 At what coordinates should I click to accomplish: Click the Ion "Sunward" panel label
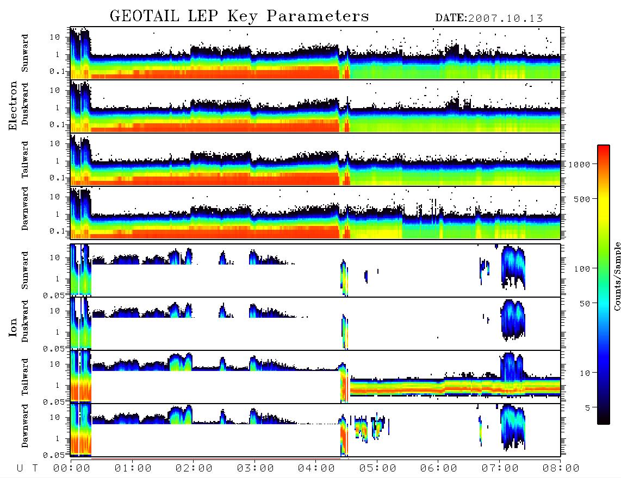pos(25,271)
